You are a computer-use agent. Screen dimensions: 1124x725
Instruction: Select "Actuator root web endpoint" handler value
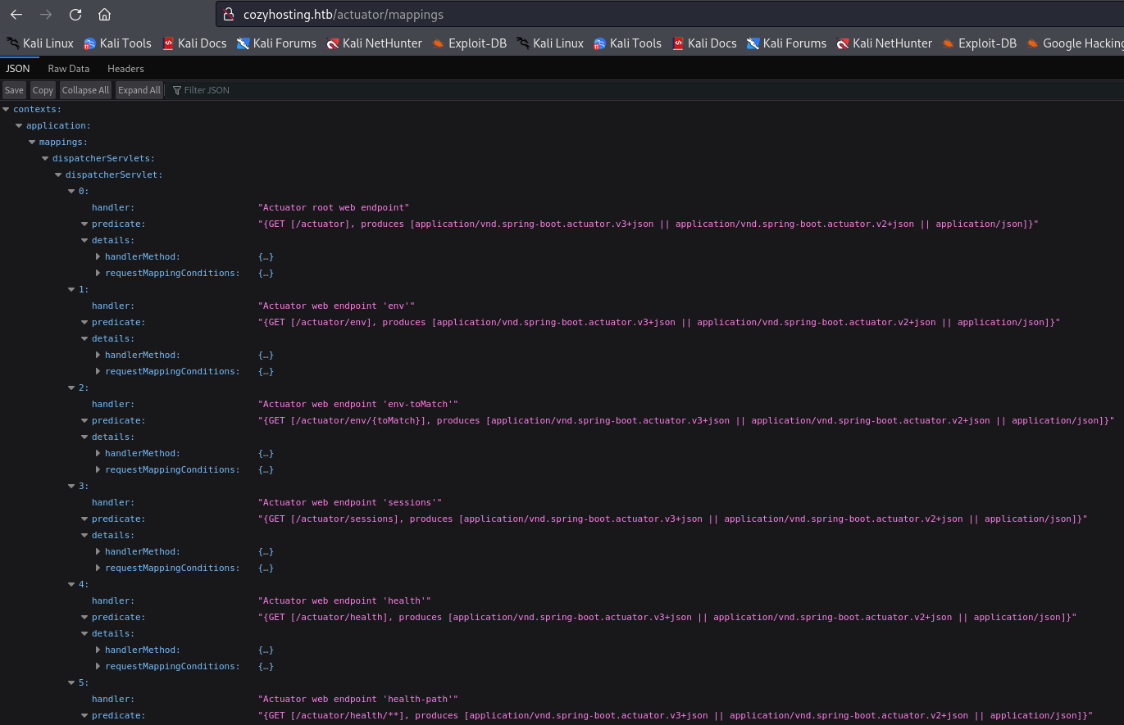pos(334,207)
